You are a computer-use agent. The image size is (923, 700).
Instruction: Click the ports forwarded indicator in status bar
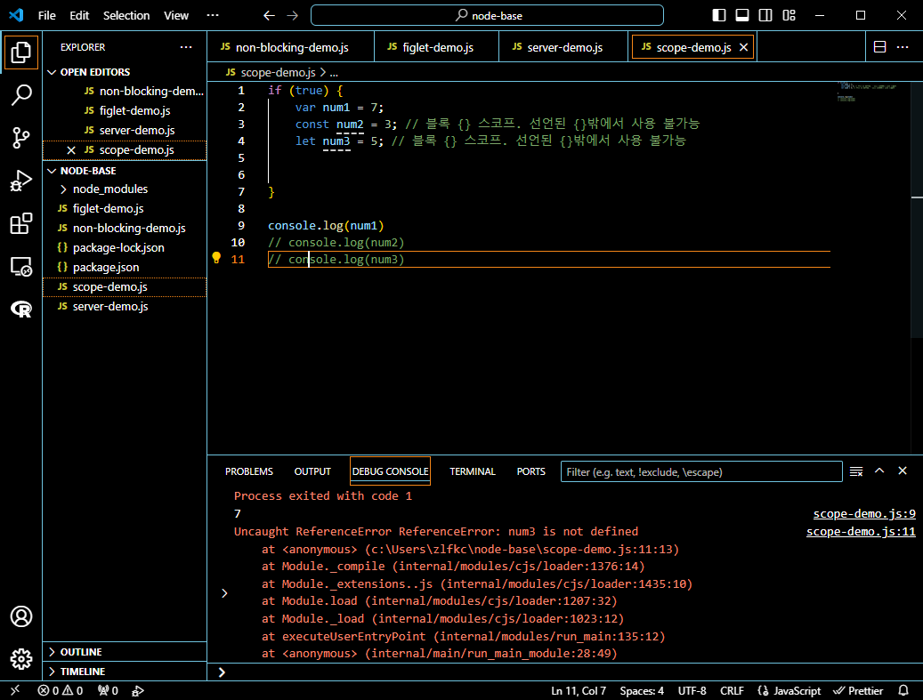[x=108, y=690]
